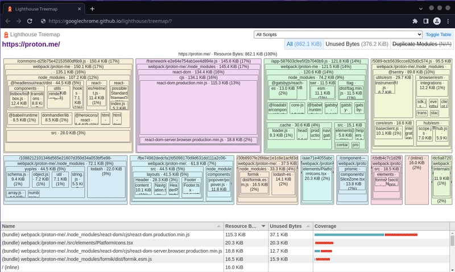Click the lodash-es 14.1 KiB block
This screenshot has width=455, height=272.
pos(283,183)
